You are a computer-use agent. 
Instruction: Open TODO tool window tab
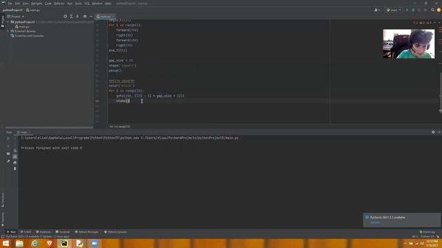26,232
